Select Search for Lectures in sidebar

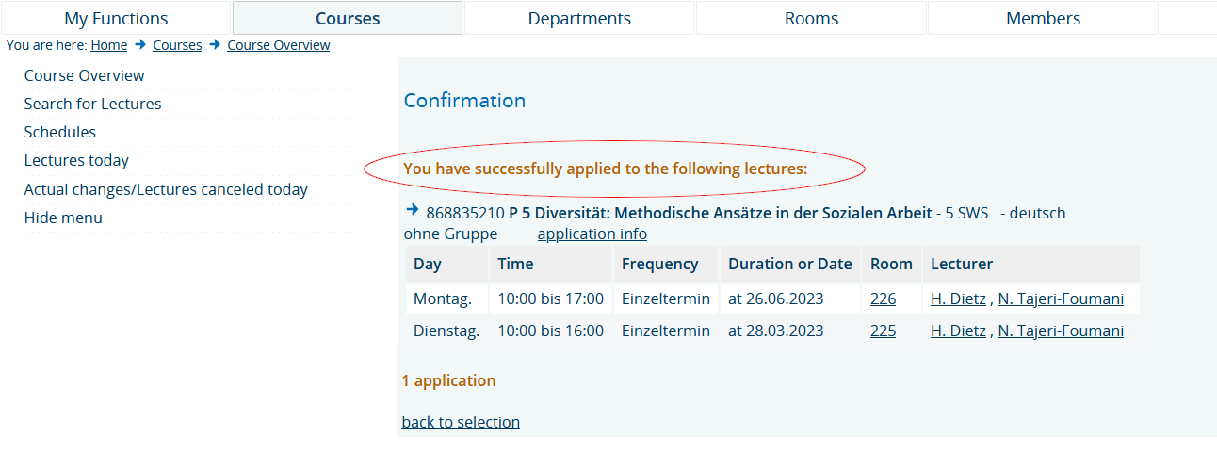[92, 104]
